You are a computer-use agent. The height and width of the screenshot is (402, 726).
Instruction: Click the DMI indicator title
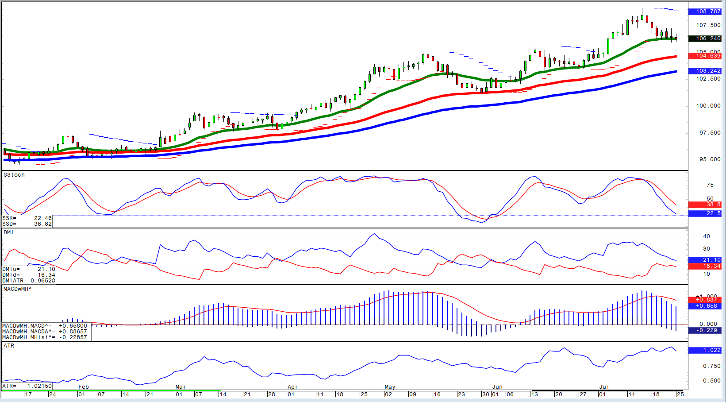coord(8,232)
